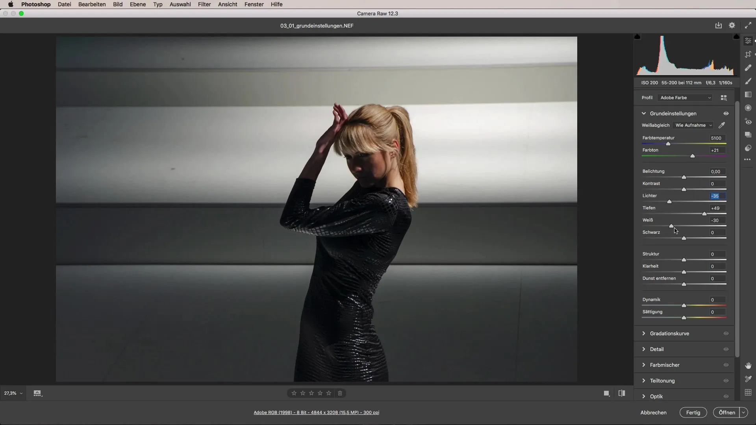The height and width of the screenshot is (425, 756).
Task: Click the Belichtung value field 0,00
Action: point(717,172)
